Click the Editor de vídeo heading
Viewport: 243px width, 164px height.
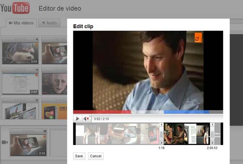[60, 9]
